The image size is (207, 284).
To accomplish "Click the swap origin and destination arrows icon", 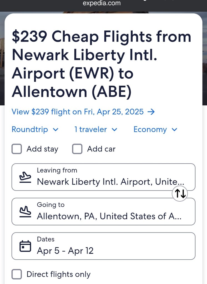I will point(180,193).
